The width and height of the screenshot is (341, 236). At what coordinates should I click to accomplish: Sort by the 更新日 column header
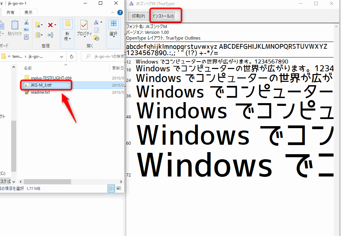click(118, 68)
